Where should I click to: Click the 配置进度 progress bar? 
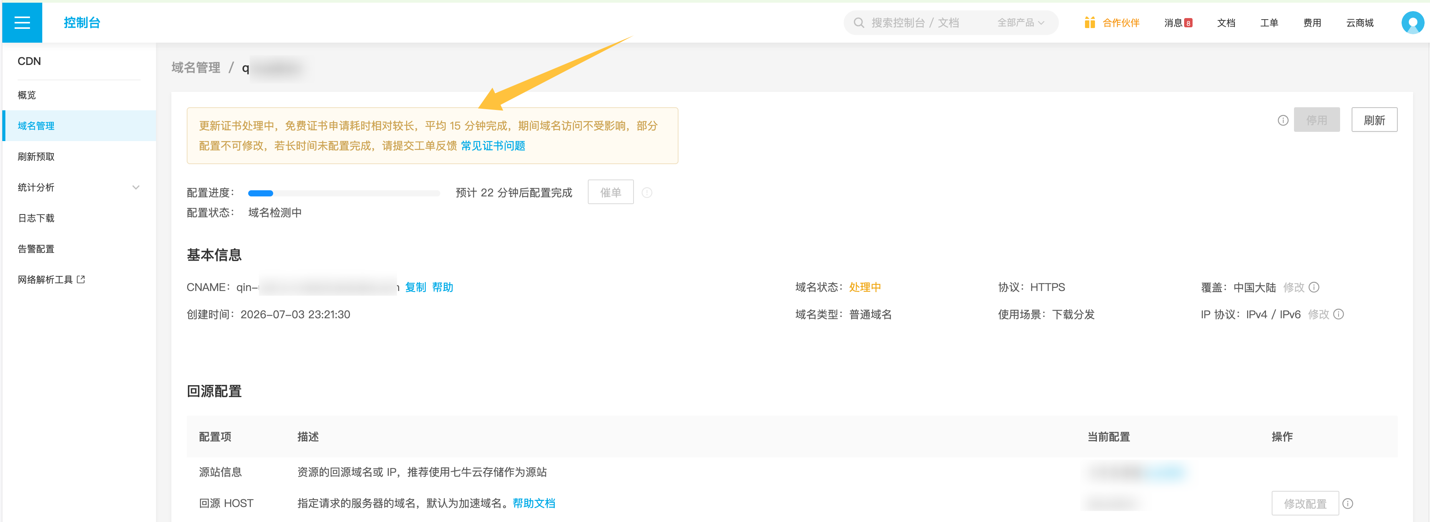click(x=343, y=193)
